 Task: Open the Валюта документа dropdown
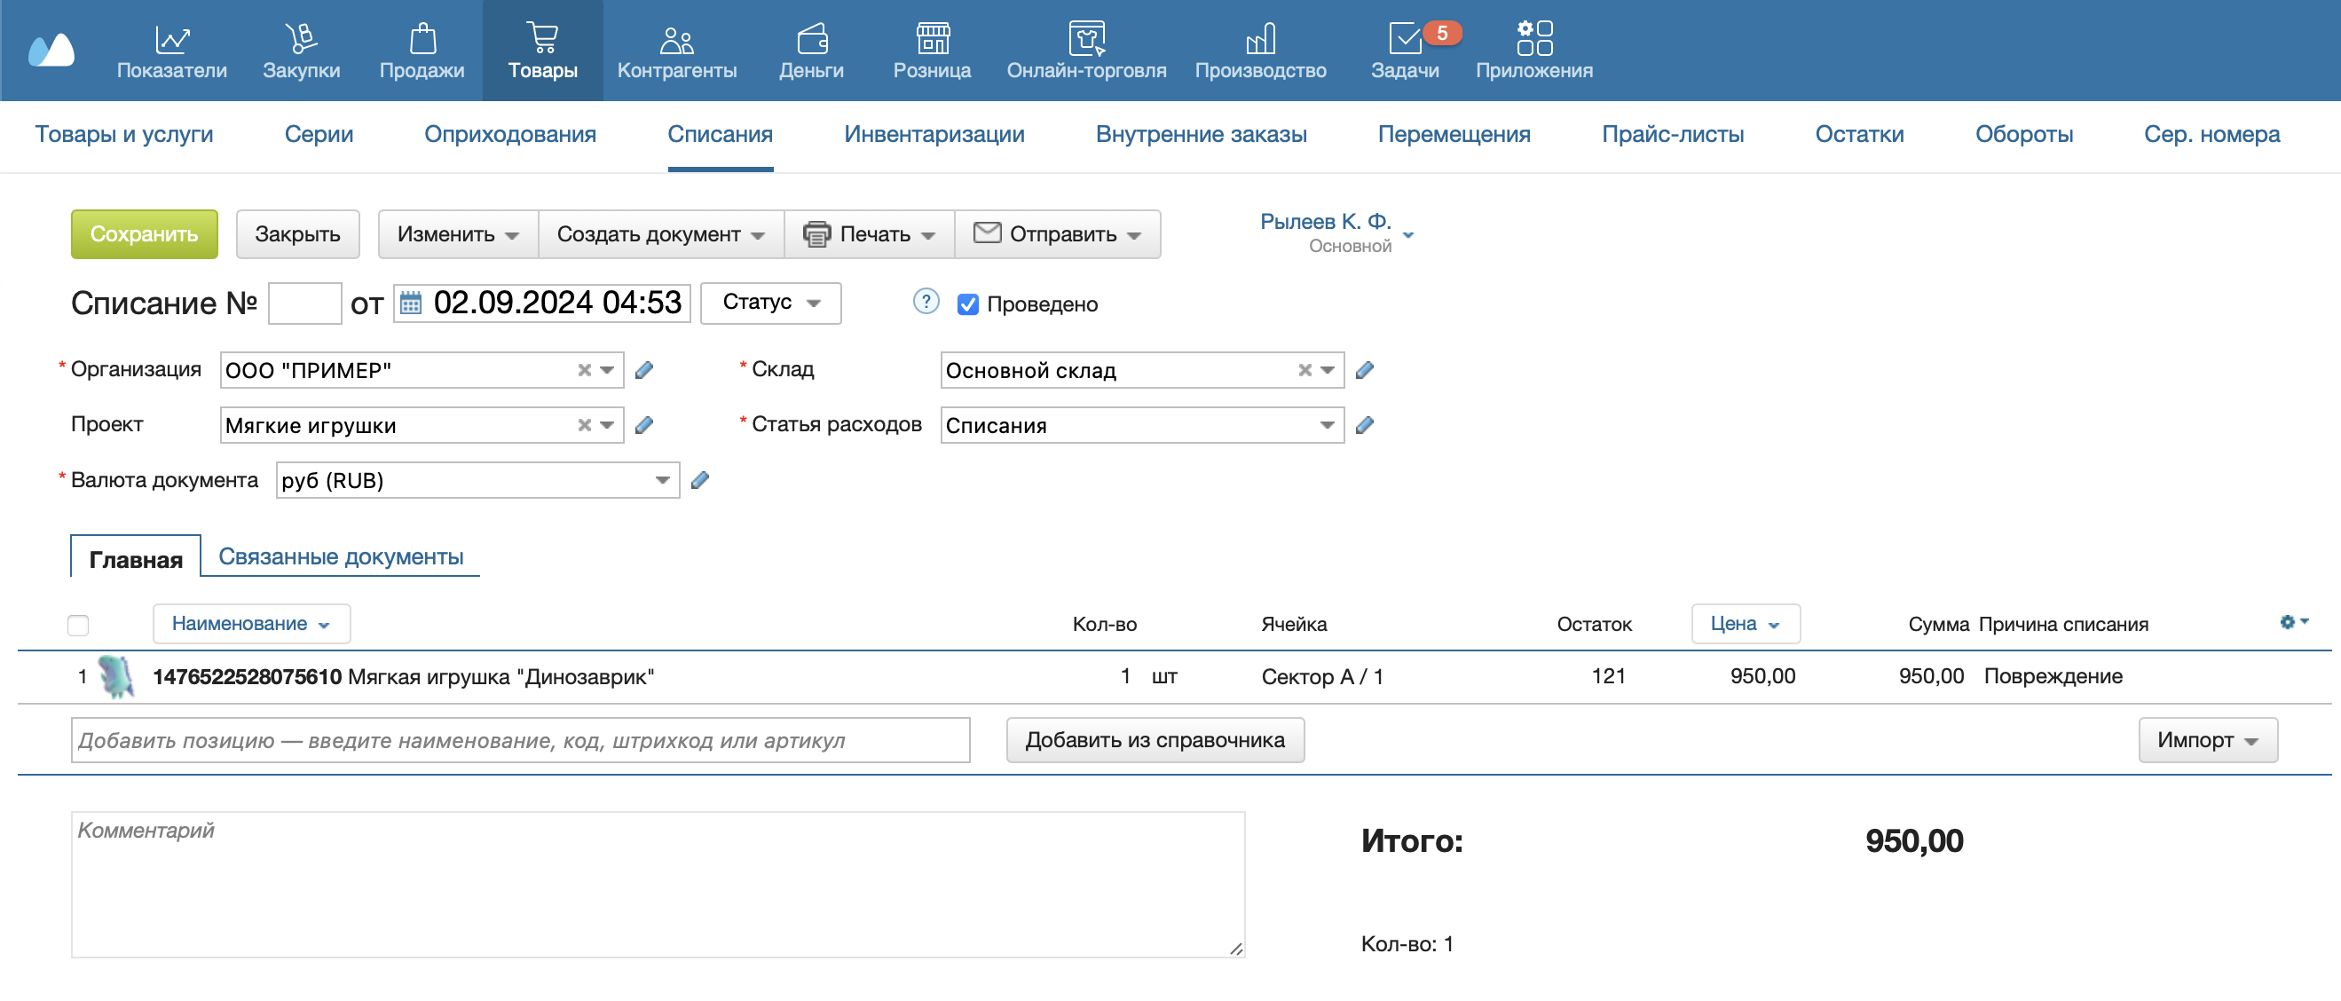(x=663, y=480)
